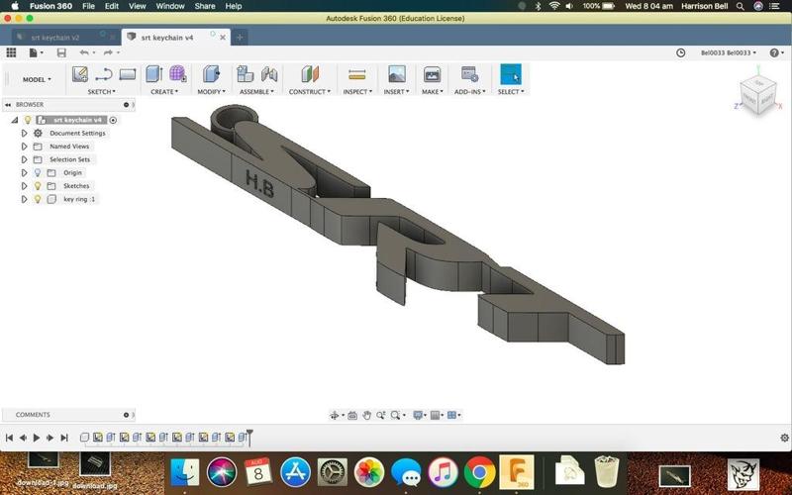The height and width of the screenshot is (495, 792).
Task: Open the MODIFY dropdown menu
Action: 211,92
